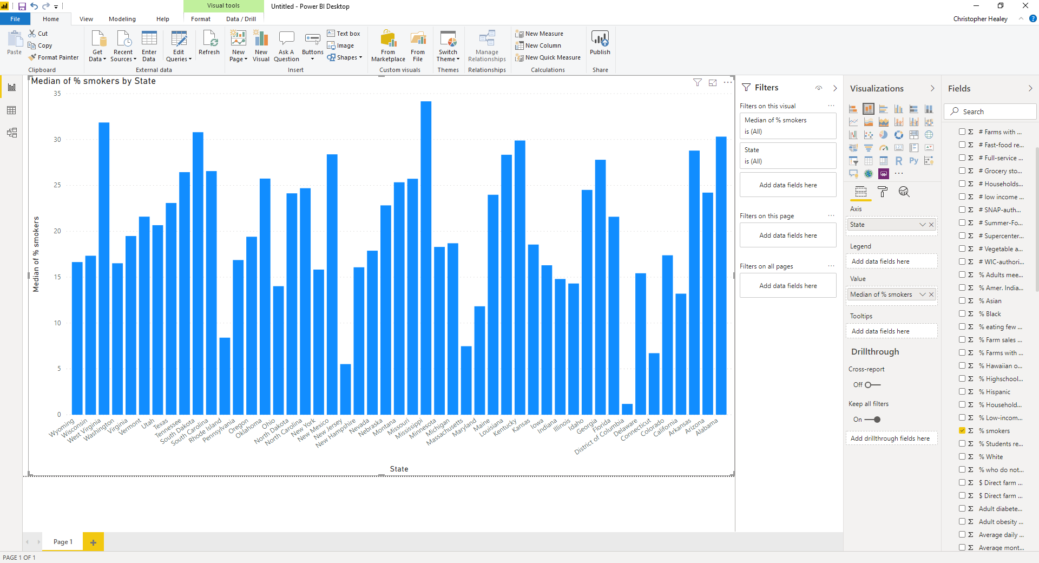The height and width of the screenshot is (563, 1039).
Task: Switch to Data view in sidebar
Action: [x=11, y=110]
